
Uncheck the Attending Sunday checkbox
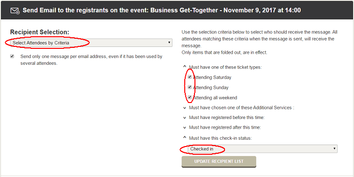coord(190,87)
